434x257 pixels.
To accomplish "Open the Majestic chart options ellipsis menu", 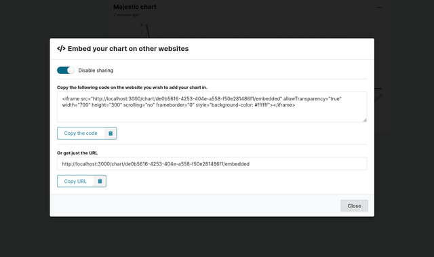I will coord(379,7).
